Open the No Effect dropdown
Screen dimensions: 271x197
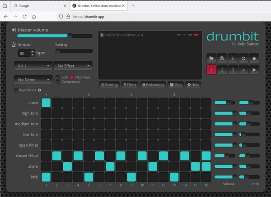(73, 66)
